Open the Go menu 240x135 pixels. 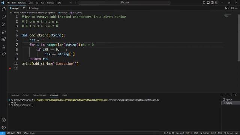[x=37, y=3]
